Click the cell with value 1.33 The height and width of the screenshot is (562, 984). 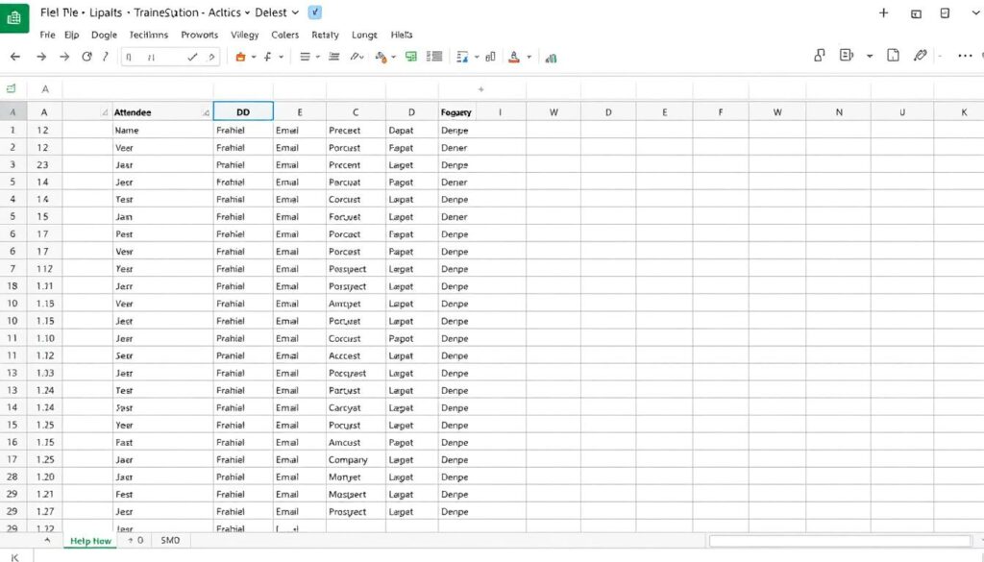(x=44, y=373)
